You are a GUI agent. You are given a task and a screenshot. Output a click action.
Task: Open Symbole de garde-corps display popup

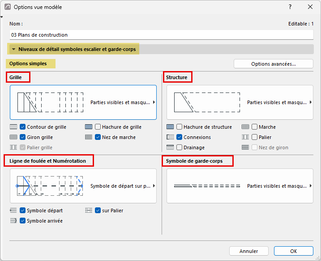pos(240,186)
